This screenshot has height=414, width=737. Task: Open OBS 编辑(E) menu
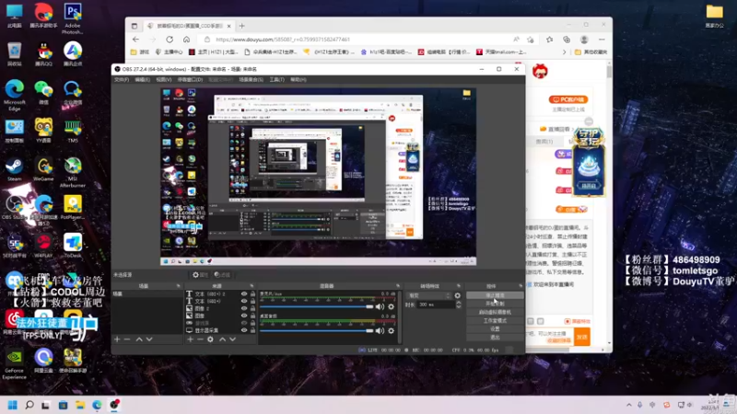pos(143,80)
